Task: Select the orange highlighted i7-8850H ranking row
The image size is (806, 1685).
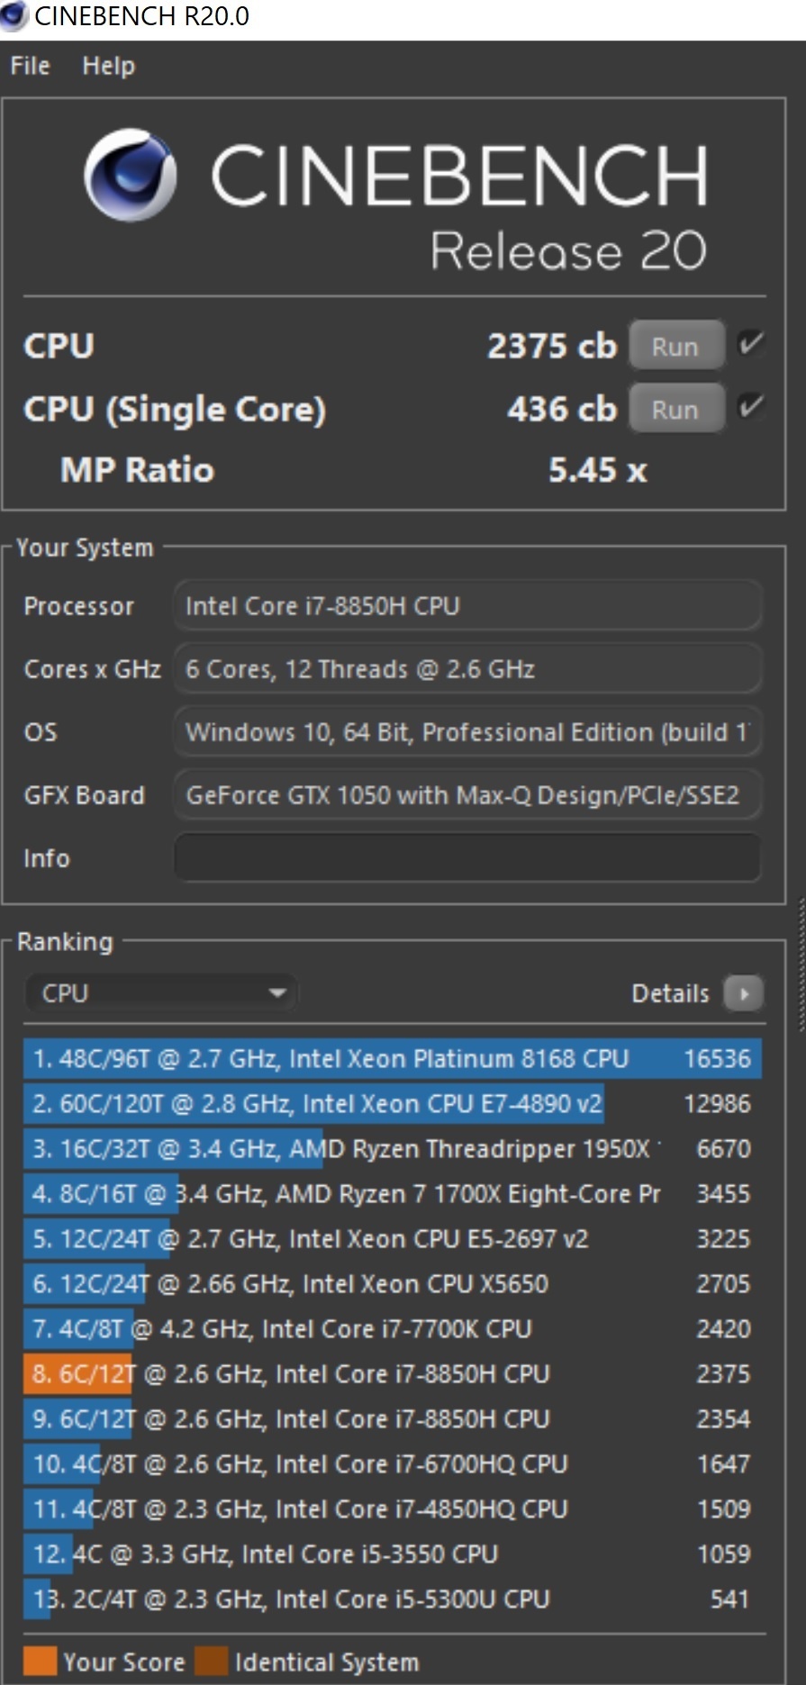Action: coord(392,1373)
